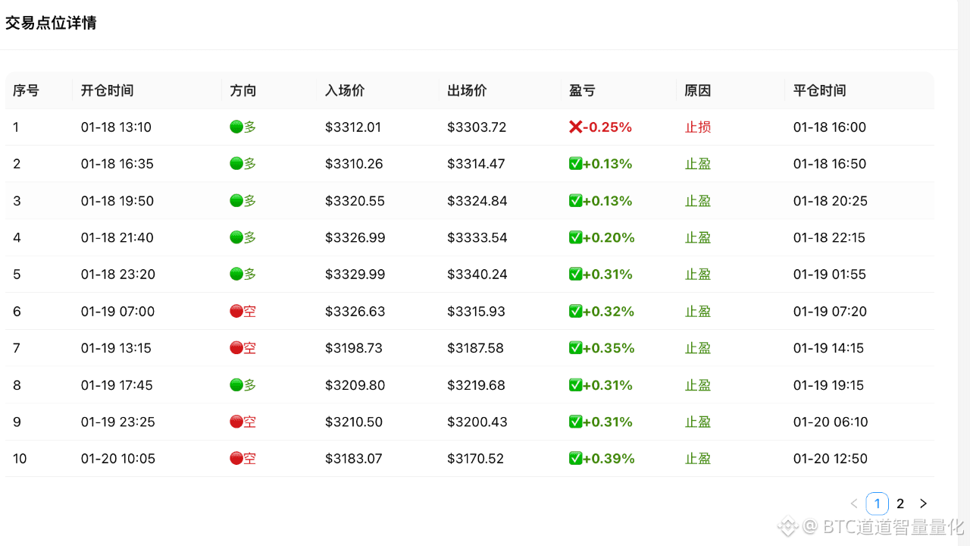Click the green check icon at +0.39%
Screen dimensions: 970x546
pos(575,459)
